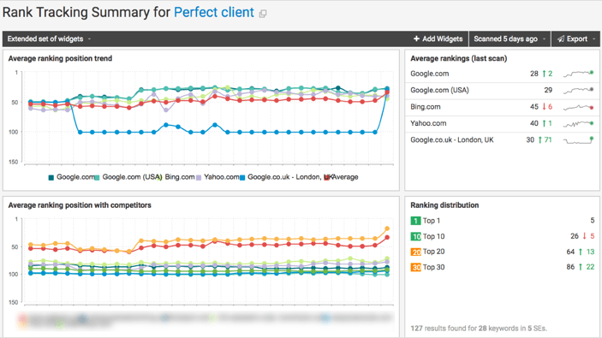Click the Average ranking position trend title
The height and width of the screenshot is (338, 602).
point(60,58)
